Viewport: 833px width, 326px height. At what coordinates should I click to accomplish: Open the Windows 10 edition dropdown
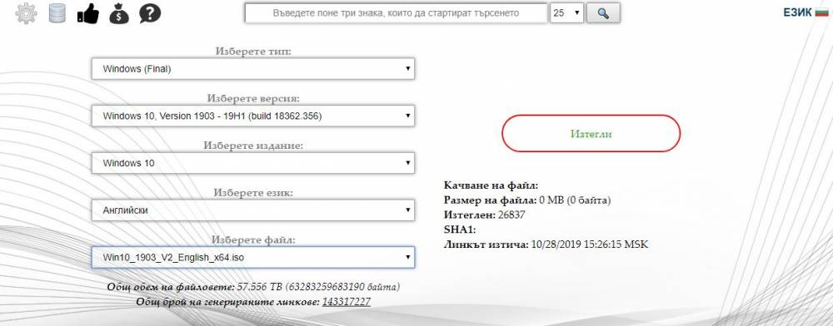pos(253,163)
